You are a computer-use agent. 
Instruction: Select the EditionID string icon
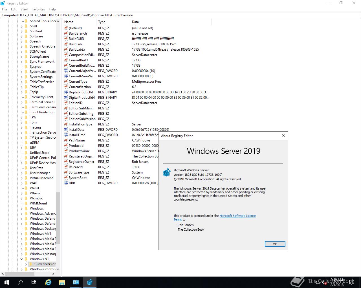(x=66, y=103)
